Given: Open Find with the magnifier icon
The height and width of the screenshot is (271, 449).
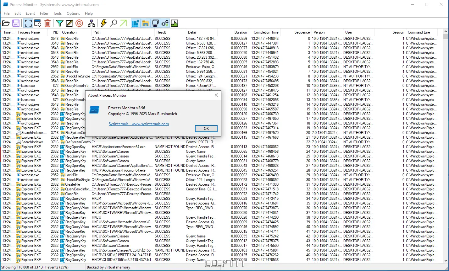Looking at the screenshot, I should pos(114,23).
